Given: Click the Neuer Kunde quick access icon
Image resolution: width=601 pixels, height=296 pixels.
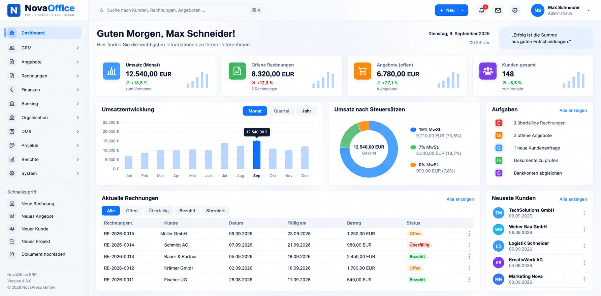Looking at the screenshot, I should pos(12,229).
